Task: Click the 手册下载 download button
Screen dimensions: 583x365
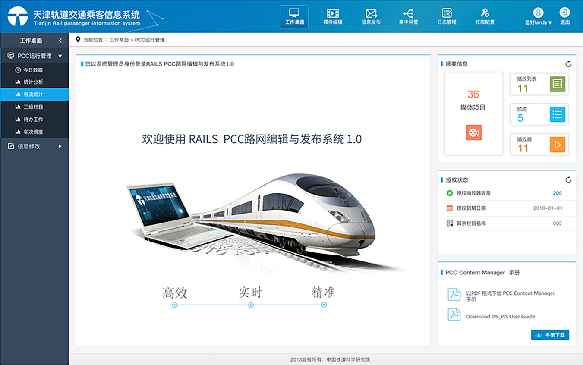Action: tap(550, 335)
